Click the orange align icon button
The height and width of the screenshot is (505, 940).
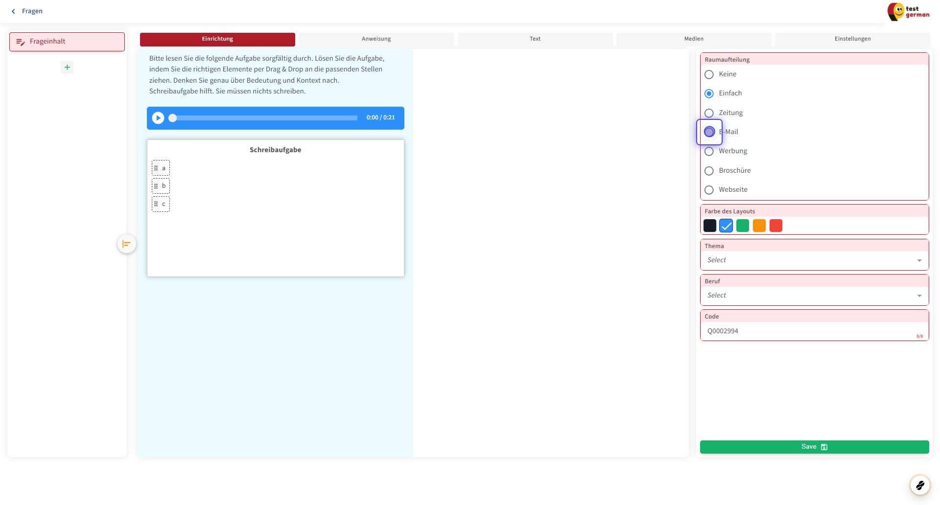click(126, 244)
